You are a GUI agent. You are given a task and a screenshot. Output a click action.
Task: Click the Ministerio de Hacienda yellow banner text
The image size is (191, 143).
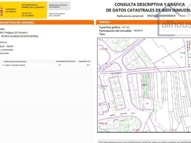click(28, 14)
